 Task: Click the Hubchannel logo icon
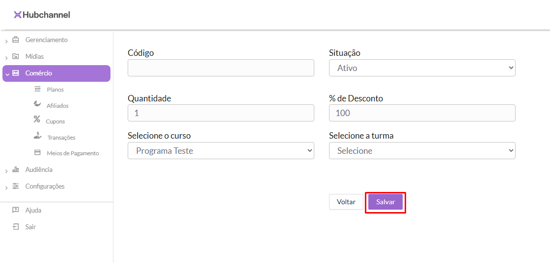(18, 15)
